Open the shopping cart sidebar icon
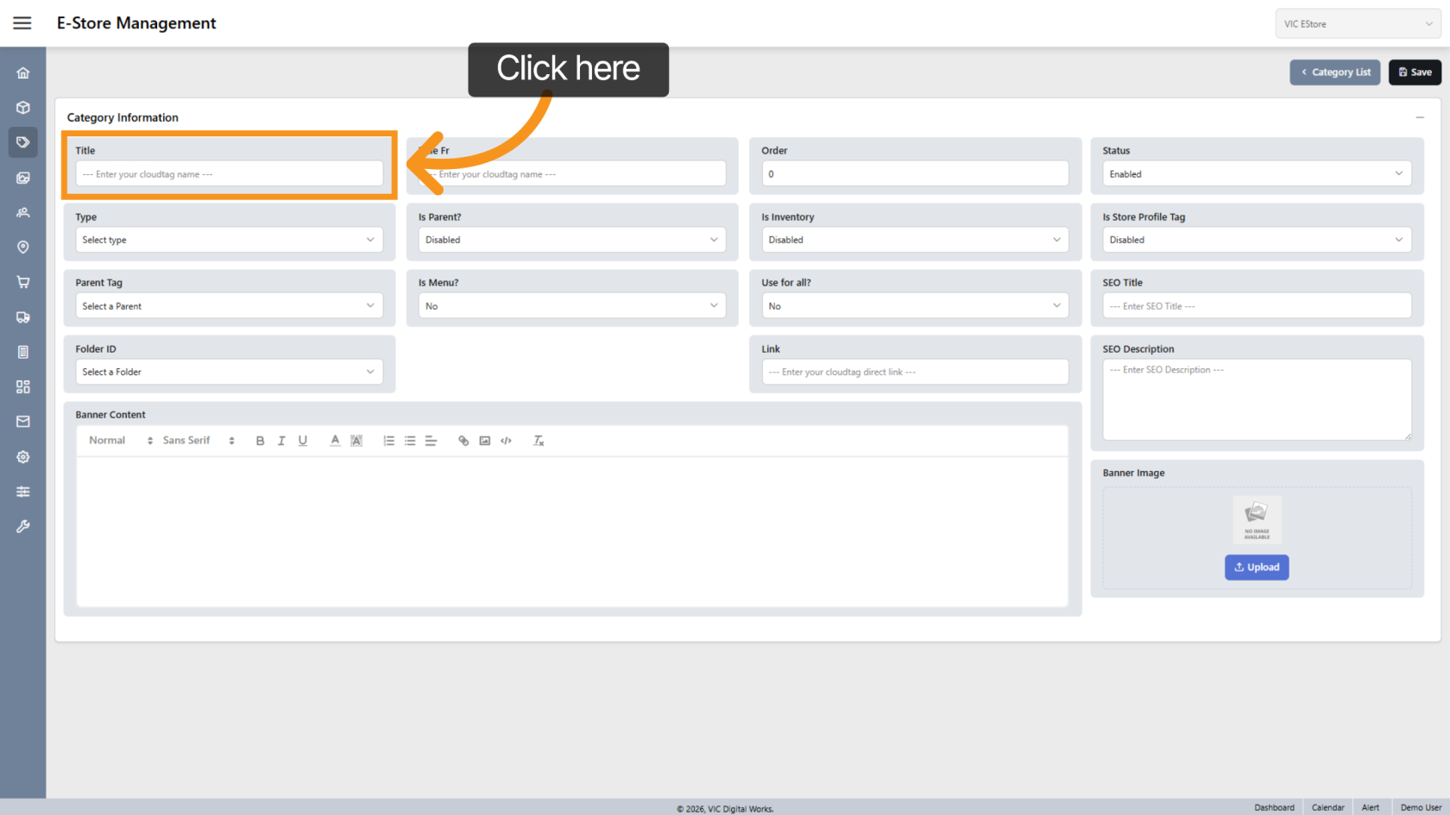 tap(23, 282)
